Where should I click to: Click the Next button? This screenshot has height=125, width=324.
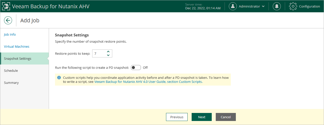click(x=202, y=117)
